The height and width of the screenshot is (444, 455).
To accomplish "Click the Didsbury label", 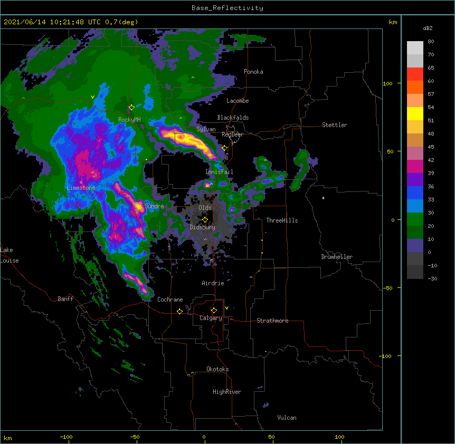I will [x=203, y=227].
